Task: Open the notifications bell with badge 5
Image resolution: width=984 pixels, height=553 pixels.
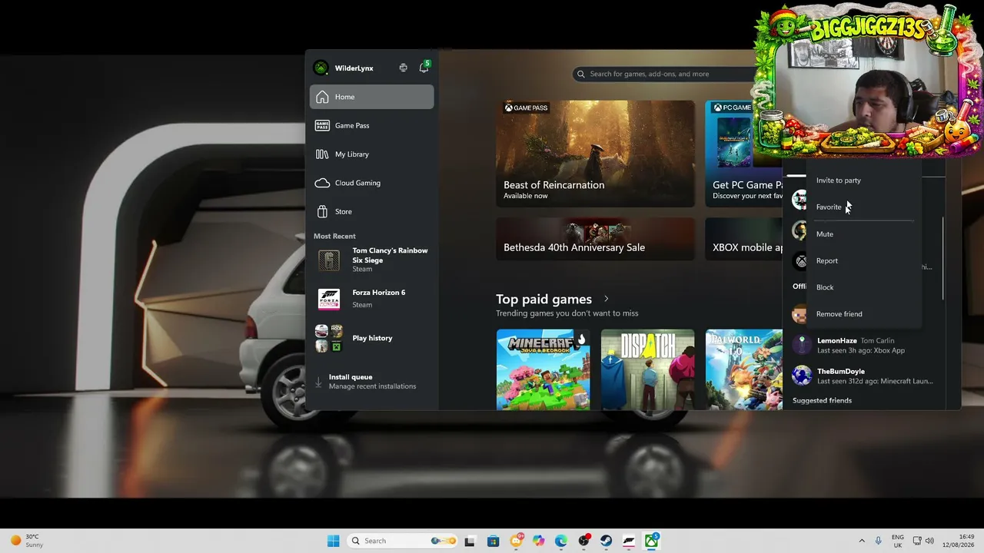Action: coord(424,68)
